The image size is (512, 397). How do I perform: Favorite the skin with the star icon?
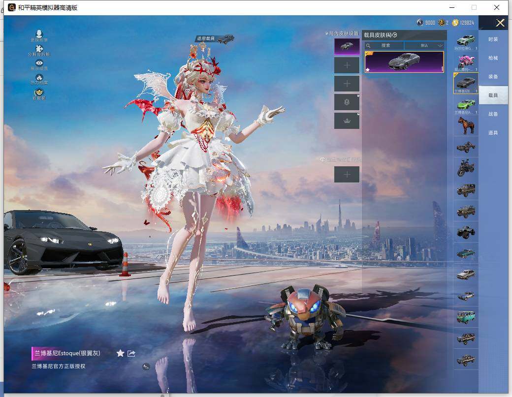coord(120,353)
